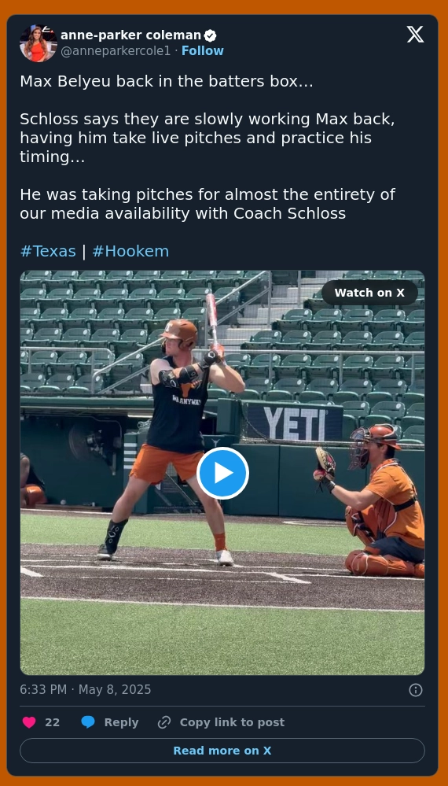This screenshot has width=448, height=786.
Task: Like the post with heart icon
Action: [29, 722]
